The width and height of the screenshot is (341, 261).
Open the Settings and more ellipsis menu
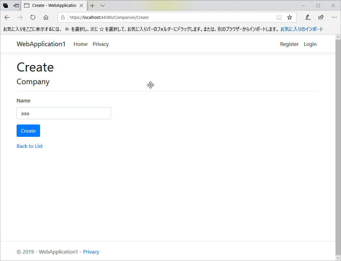(334, 17)
